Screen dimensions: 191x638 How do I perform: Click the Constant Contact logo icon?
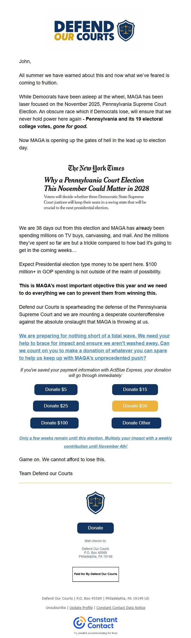79,622
